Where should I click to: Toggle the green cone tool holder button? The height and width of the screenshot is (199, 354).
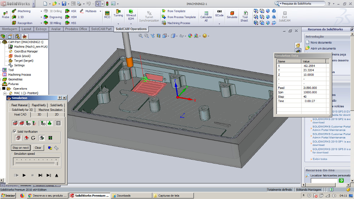pyautogui.click(x=50, y=123)
